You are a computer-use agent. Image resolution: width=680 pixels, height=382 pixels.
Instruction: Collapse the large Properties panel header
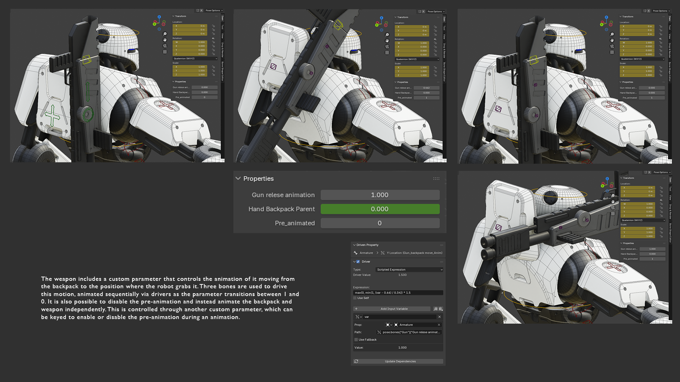[x=238, y=179]
